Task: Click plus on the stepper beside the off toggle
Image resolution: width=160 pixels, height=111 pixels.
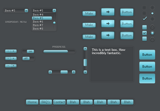Action: click(x=14, y=58)
